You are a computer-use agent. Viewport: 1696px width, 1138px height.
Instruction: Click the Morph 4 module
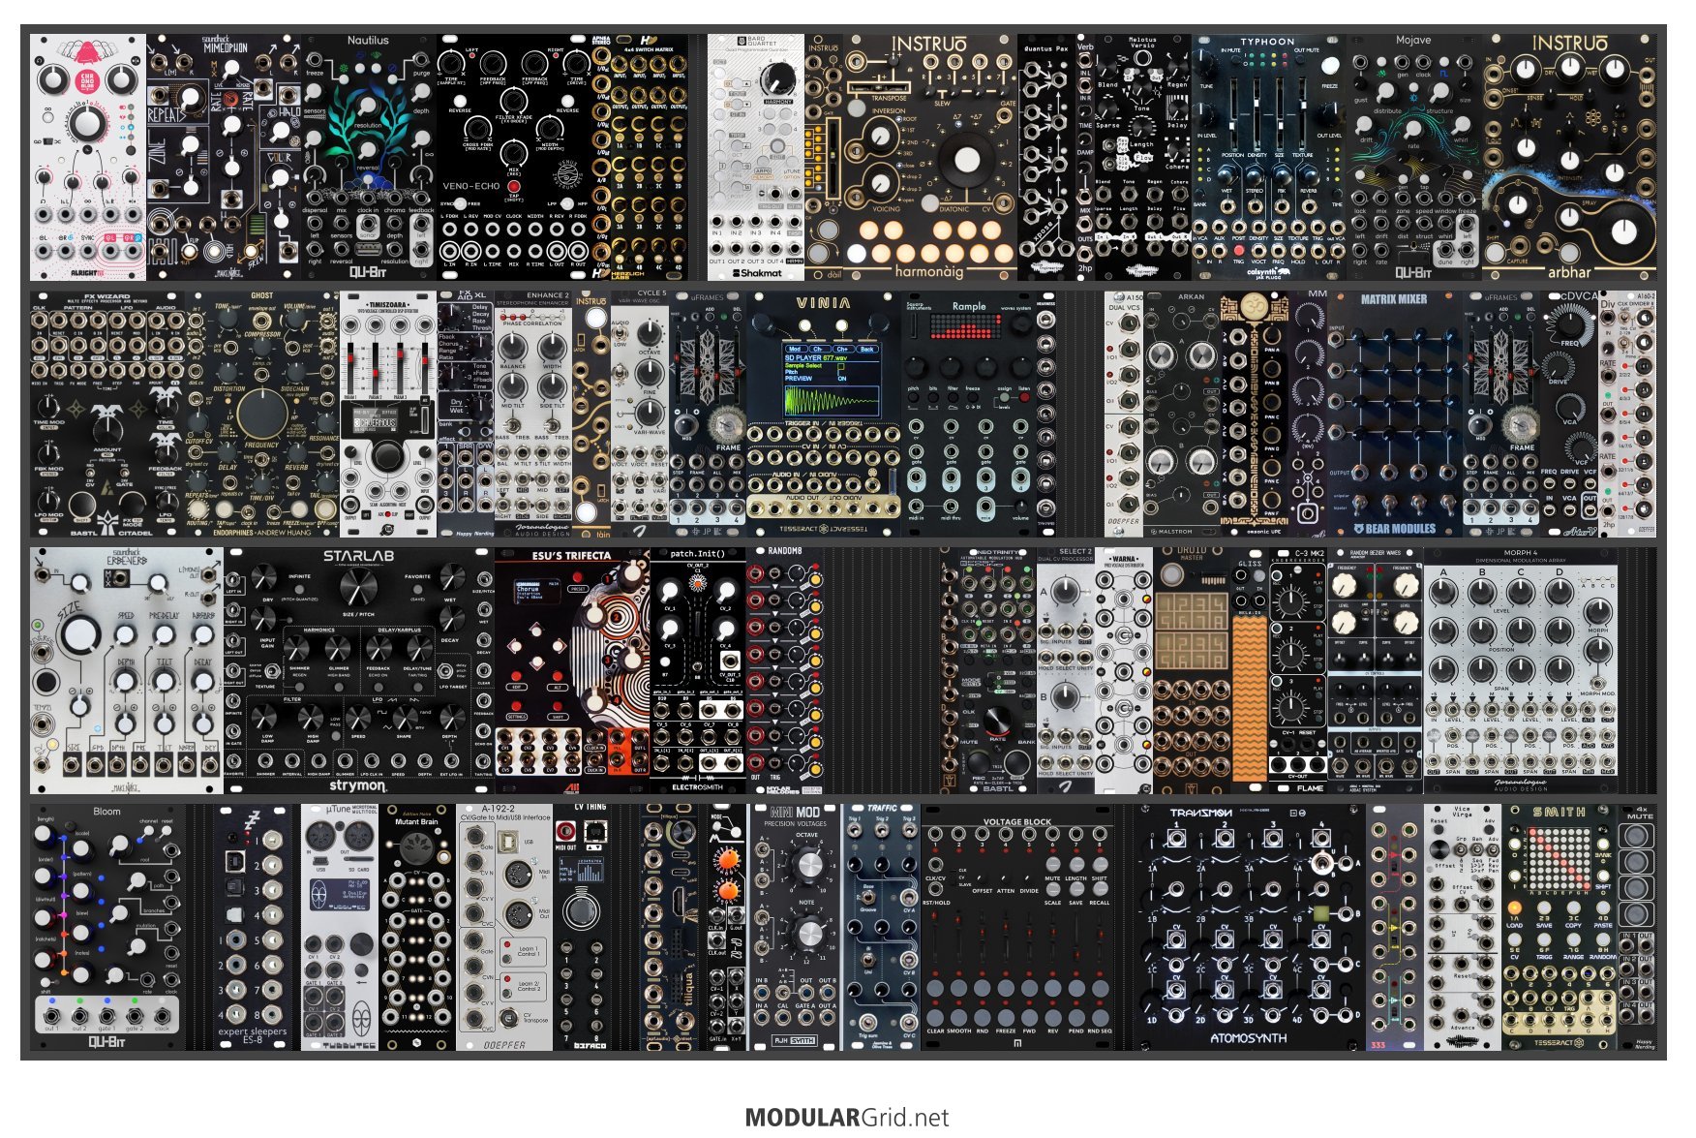1521,670
